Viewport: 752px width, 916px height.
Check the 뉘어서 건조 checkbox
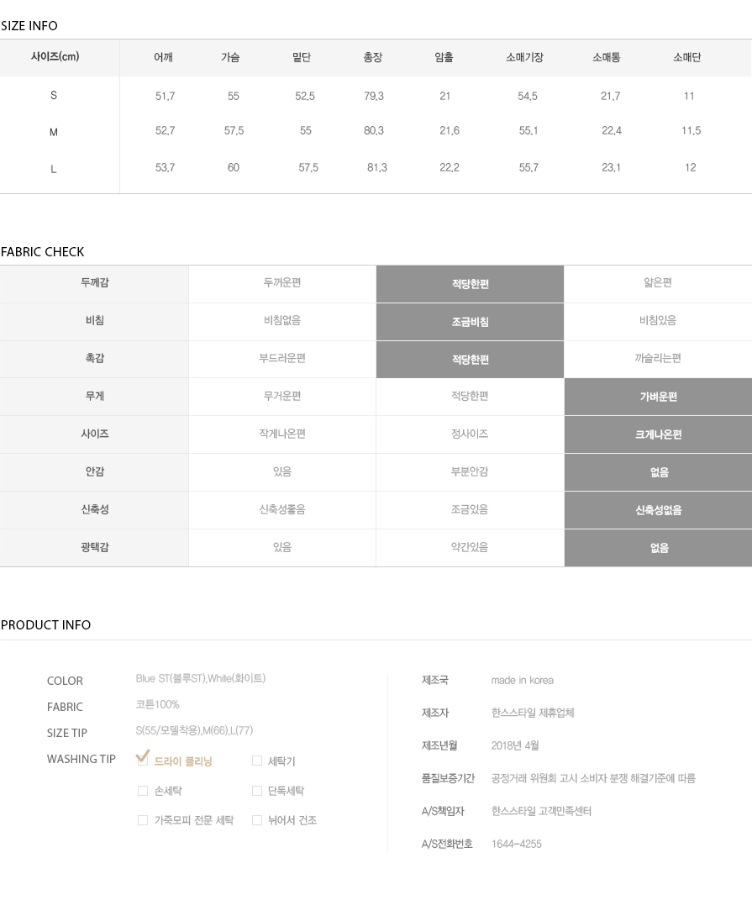click(x=257, y=820)
